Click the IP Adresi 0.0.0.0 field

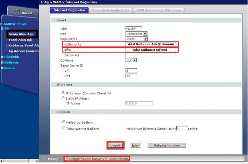(139, 103)
